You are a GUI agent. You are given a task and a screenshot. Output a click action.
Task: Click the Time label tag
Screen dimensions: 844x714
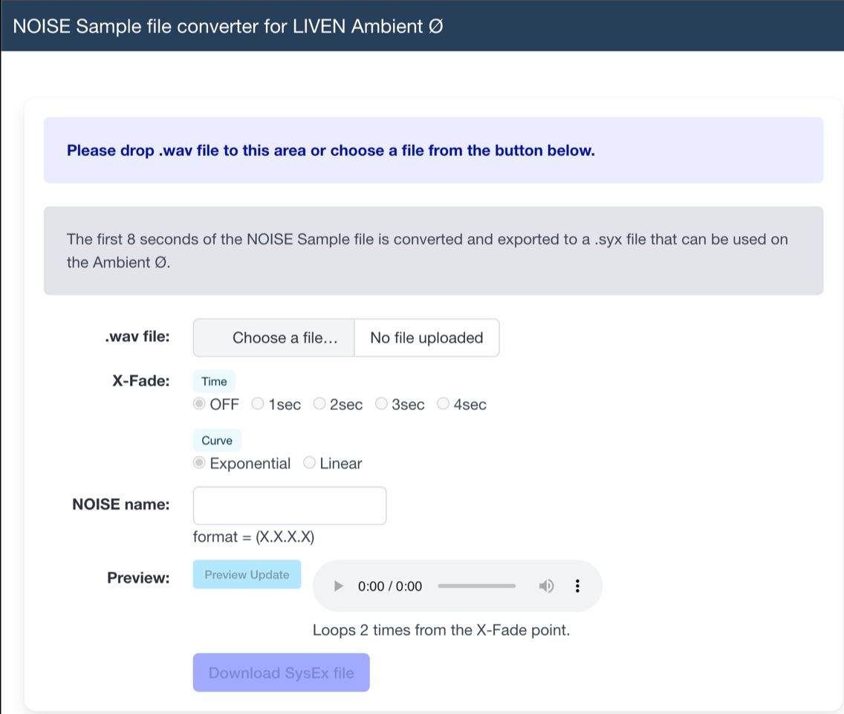point(214,381)
